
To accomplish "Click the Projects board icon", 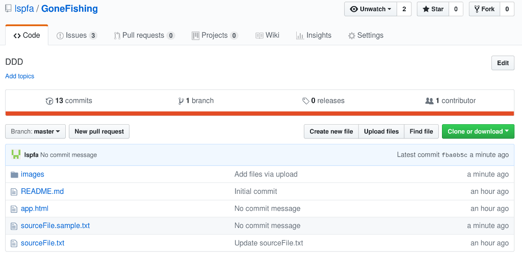I will point(195,36).
